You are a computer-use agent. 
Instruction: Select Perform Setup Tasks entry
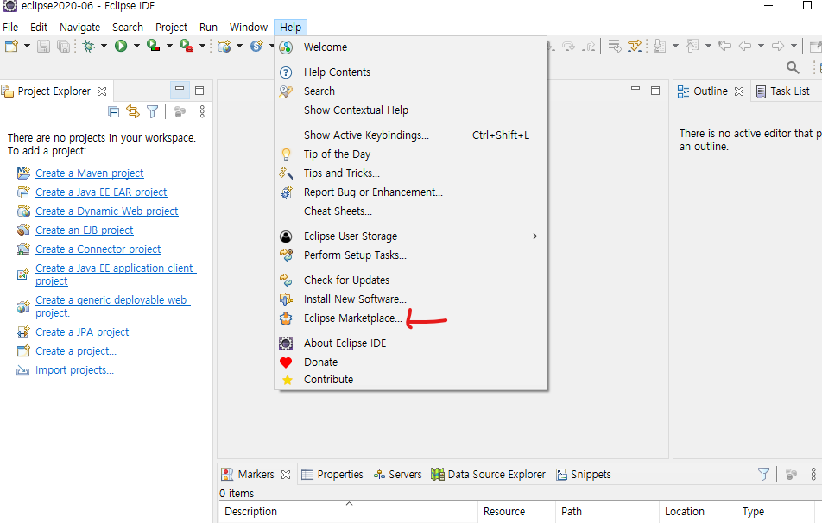coord(355,255)
